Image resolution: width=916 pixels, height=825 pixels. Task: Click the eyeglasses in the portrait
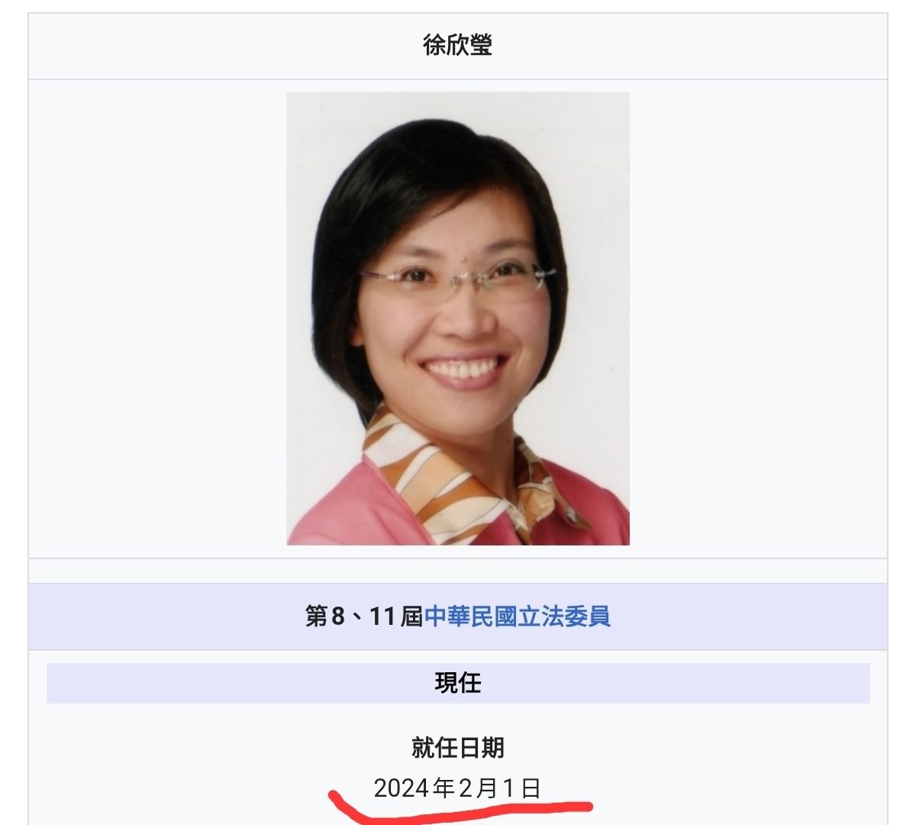(456, 280)
